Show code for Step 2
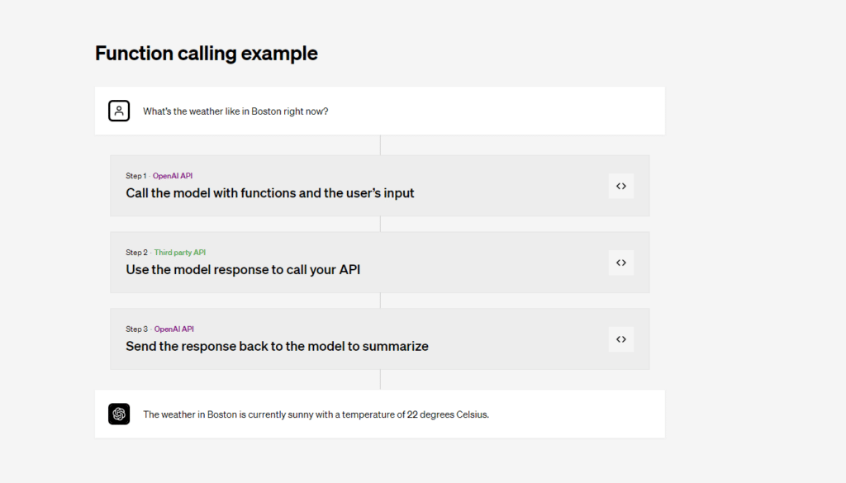The width and height of the screenshot is (846, 483). [x=620, y=263]
